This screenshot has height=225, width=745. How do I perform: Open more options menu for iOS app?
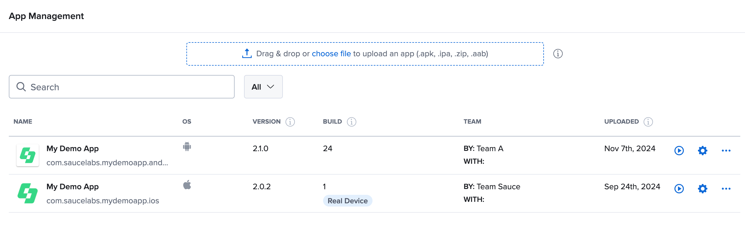click(x=726, y=189)
